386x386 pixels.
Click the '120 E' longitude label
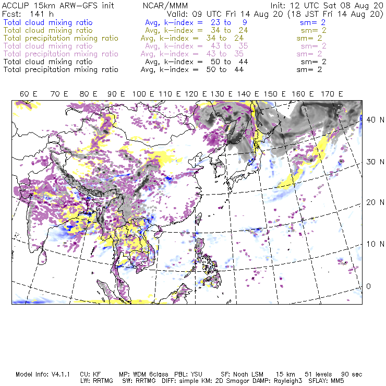(196, 94)
